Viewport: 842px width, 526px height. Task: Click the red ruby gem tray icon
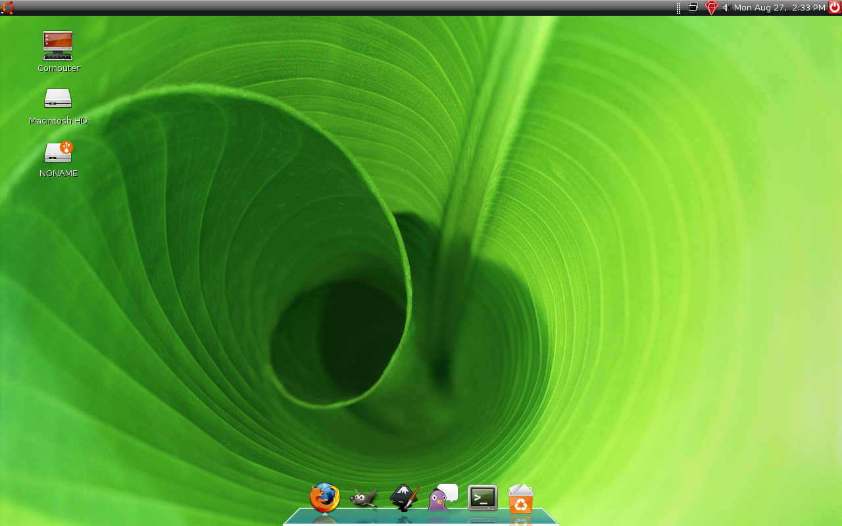(711, 7)
